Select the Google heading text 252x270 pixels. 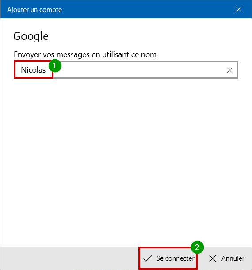tap(31, 36)
